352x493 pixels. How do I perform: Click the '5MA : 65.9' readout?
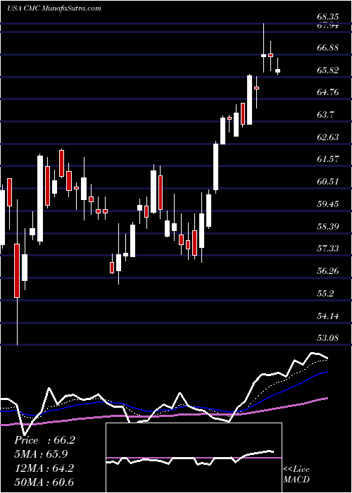coord(41,454)
